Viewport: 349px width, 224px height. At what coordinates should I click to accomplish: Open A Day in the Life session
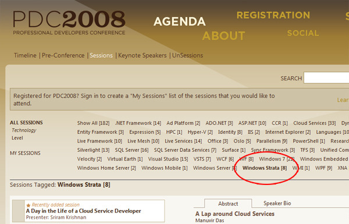pos(83,211)
